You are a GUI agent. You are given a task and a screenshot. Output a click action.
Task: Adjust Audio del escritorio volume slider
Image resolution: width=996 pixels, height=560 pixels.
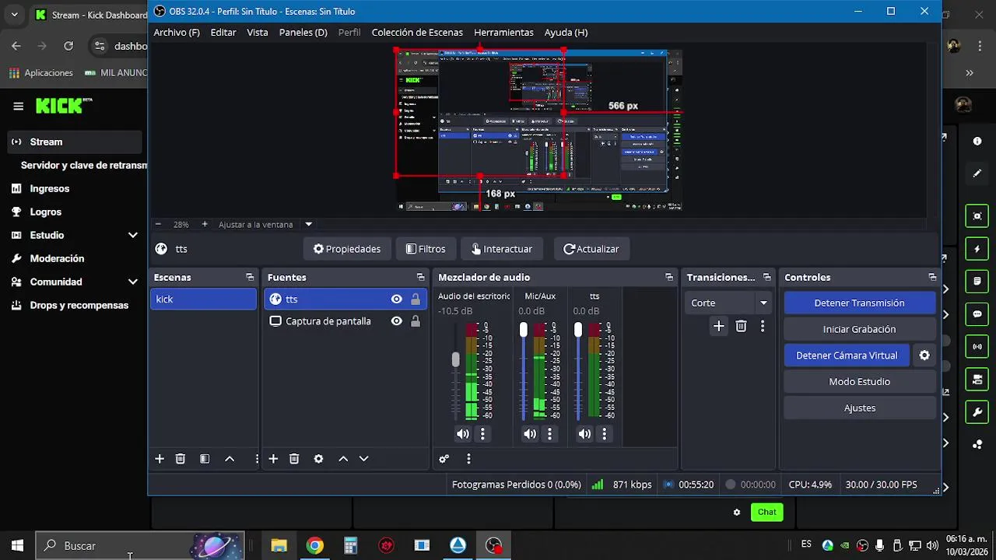(x=456, y=359)
